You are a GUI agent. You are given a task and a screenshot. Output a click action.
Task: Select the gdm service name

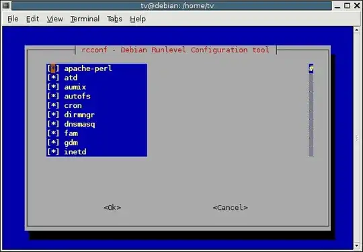click(71, 143)
